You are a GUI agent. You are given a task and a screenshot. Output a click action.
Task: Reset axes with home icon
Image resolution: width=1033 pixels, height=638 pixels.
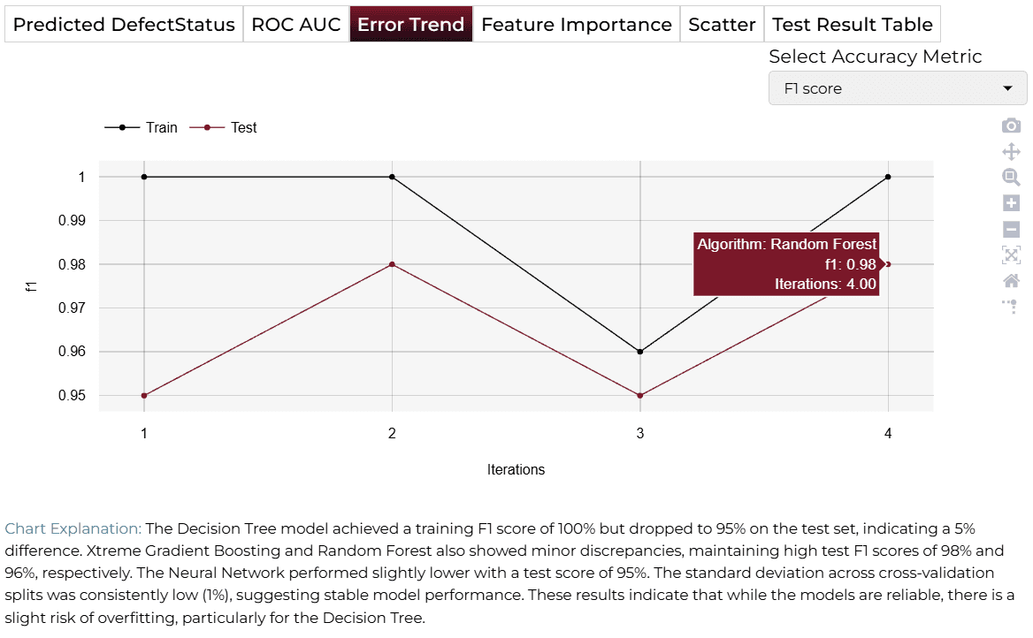(x=1011, y=281)
